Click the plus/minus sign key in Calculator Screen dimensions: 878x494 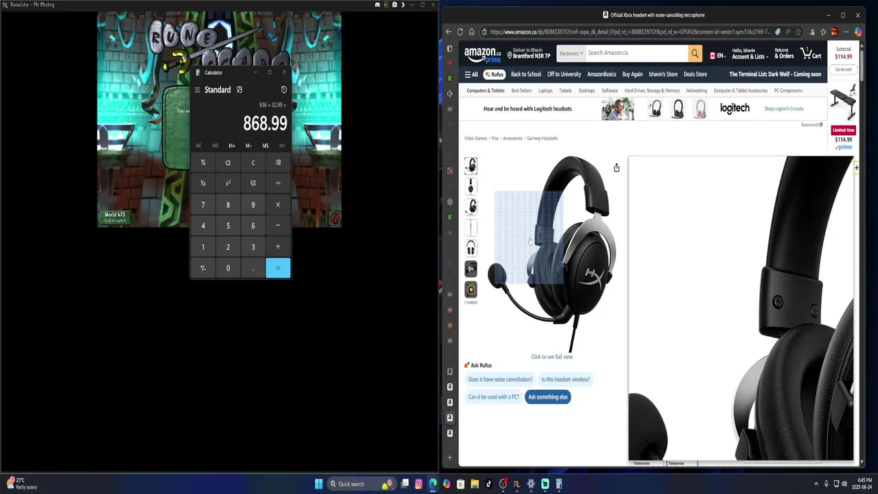[203, 268]
